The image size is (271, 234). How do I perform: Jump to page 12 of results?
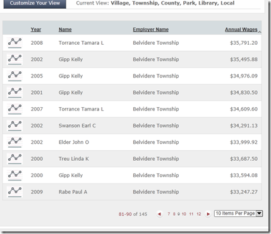tap(199, 214)
